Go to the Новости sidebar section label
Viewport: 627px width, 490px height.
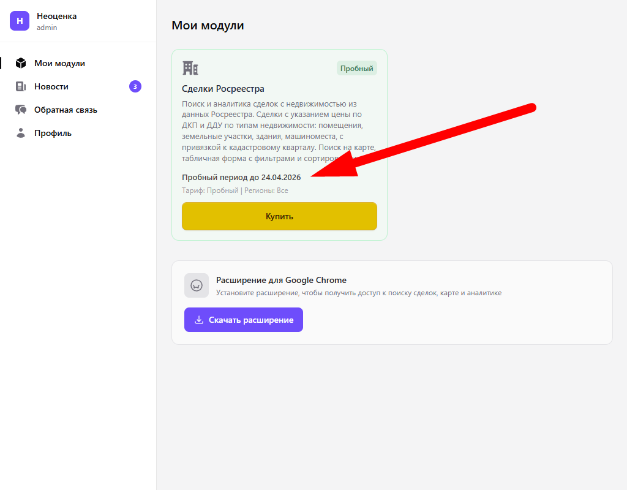click(51, 86)
